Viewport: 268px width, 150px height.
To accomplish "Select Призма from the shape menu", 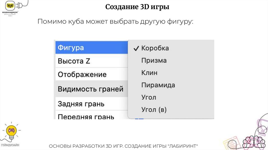I will point(154,61).
